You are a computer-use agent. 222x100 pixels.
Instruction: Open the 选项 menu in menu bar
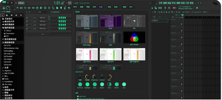(183, 3)
